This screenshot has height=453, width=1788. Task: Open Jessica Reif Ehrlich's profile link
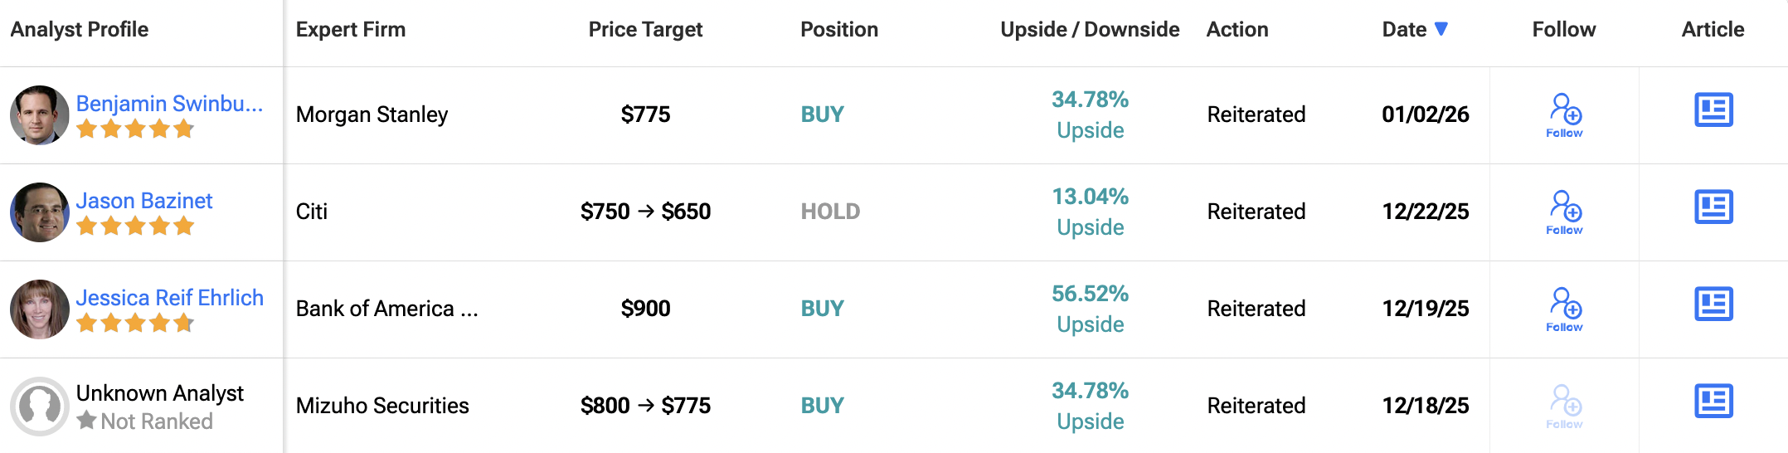[x=170, y=298]
